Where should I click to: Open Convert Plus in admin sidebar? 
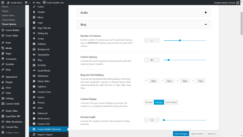[x=12, y=127]
